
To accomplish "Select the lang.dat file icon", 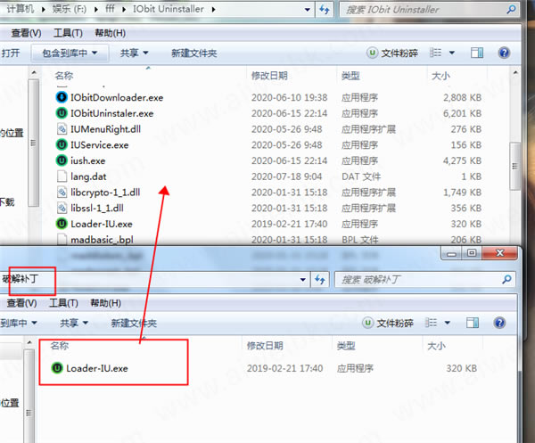I will click(x=62, y=176).
